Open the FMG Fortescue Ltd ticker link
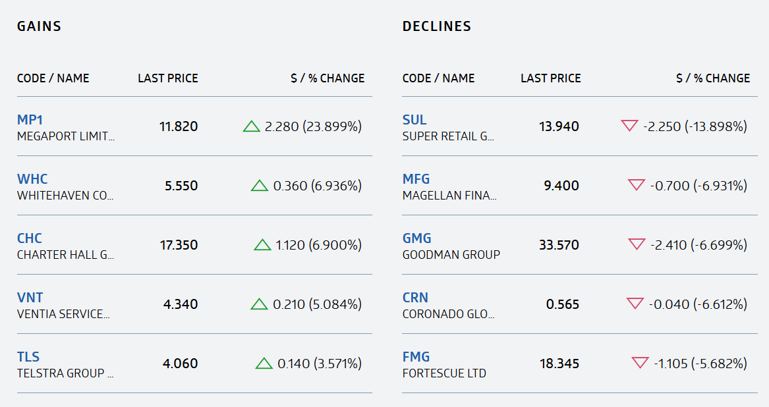This screenshot has width=769, height=407. point(414,357)
